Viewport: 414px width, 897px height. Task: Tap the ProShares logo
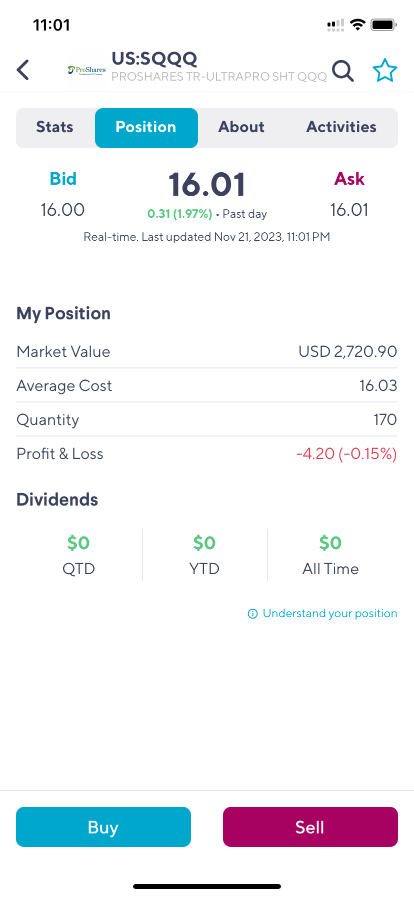point(87,71)
